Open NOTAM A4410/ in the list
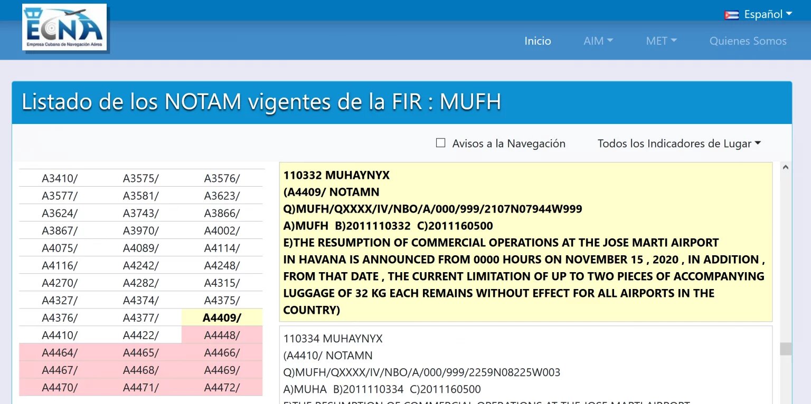The height and width of the screenshot is (404, 811). point(60,335)
